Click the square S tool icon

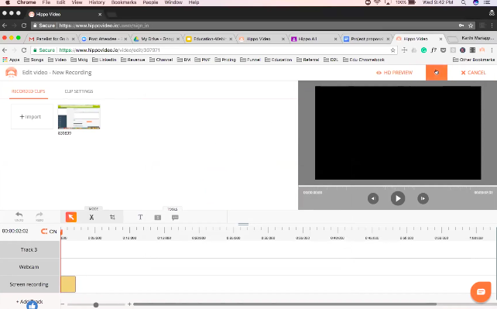point(157,218)
